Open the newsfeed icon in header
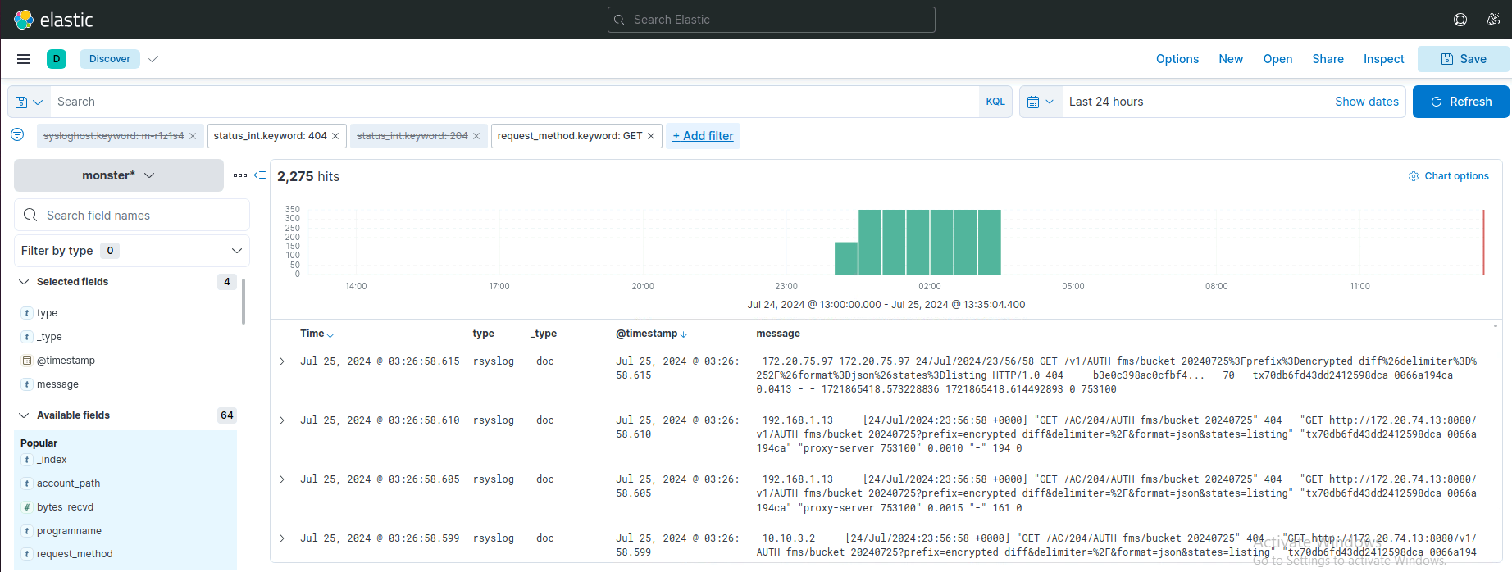 [1493, 20]
